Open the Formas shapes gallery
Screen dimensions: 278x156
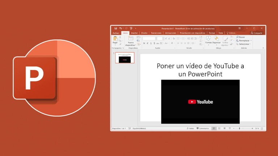pos(208,38)
